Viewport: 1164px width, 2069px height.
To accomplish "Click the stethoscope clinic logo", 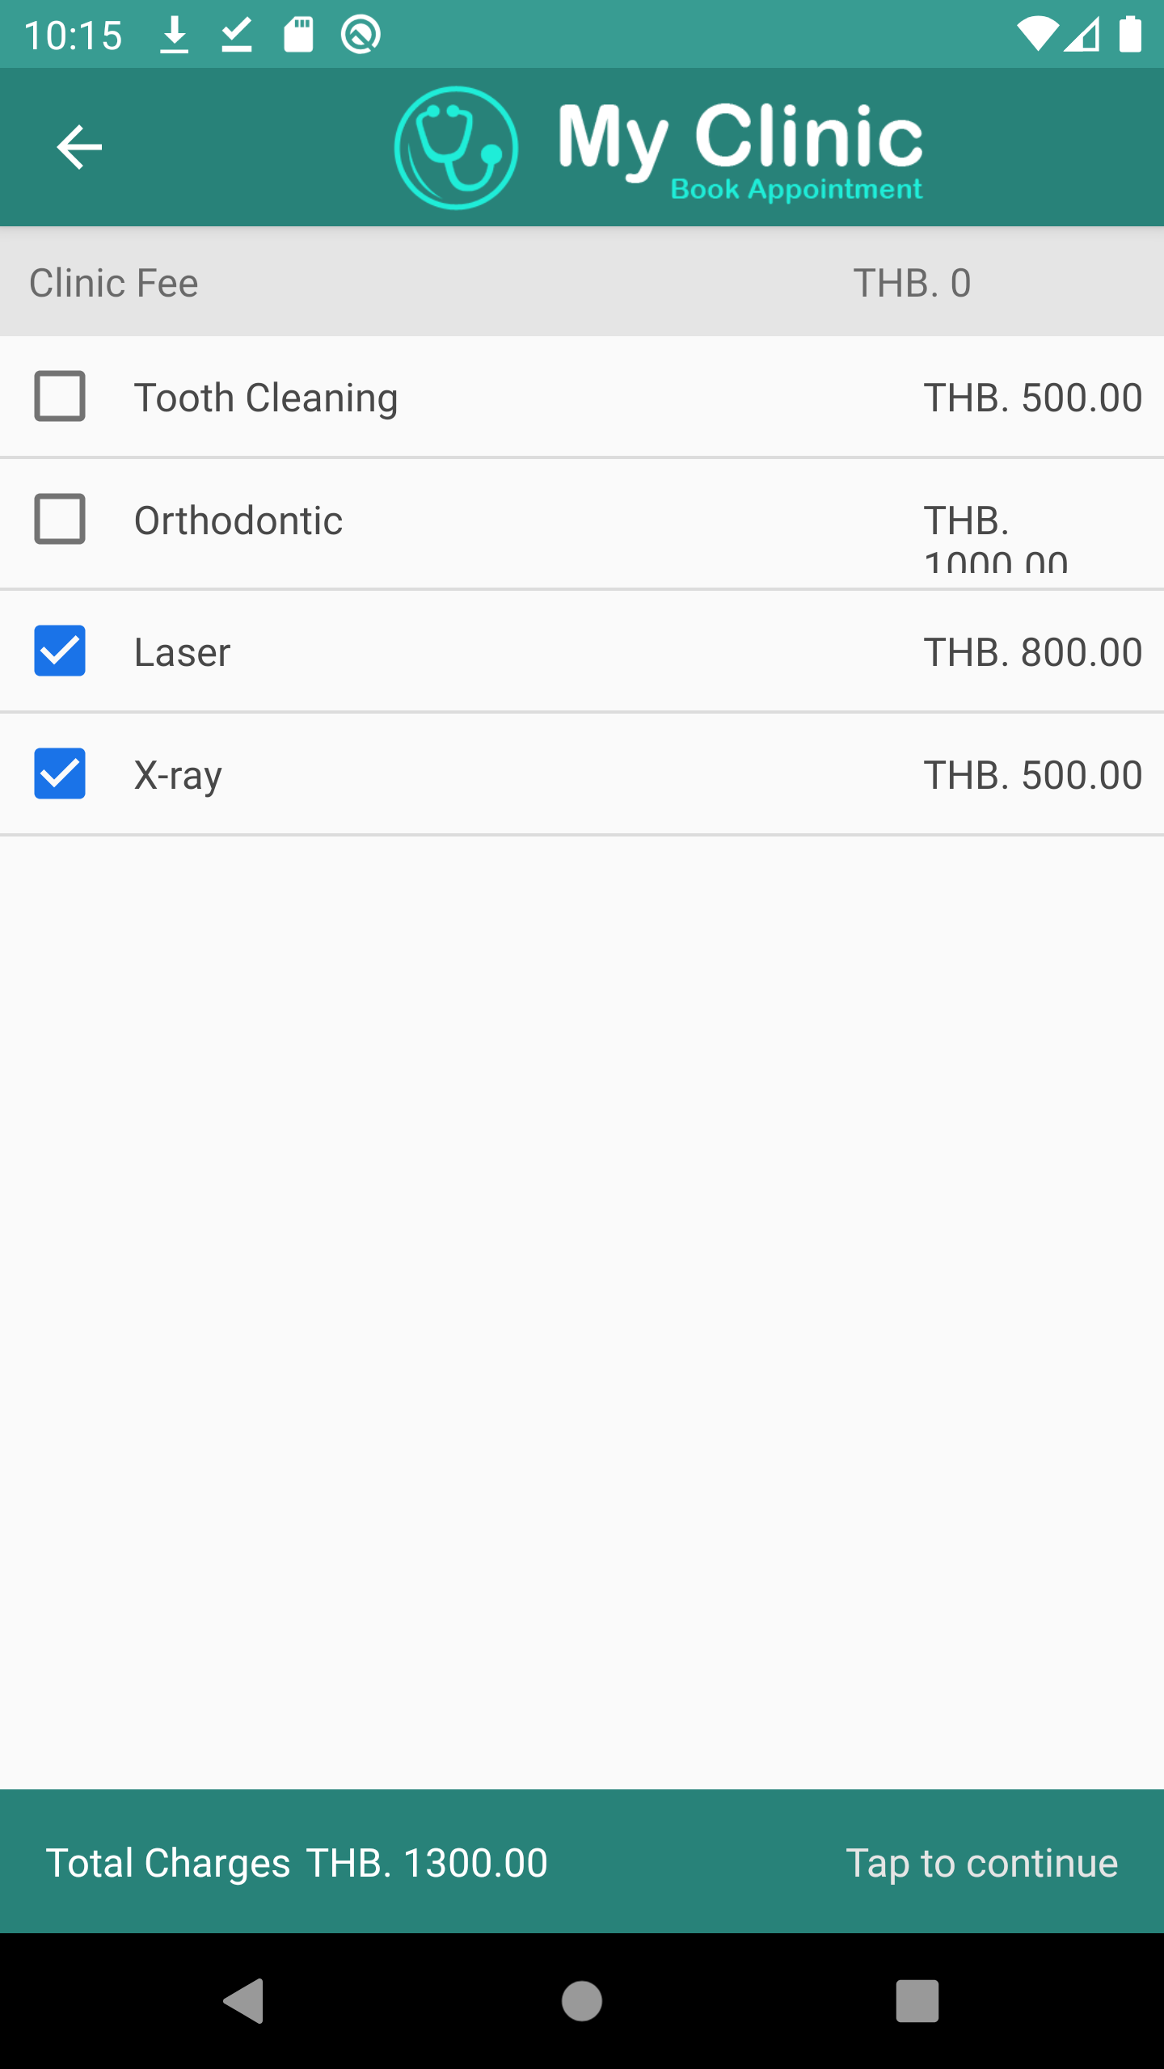I will tap(457, 148).
